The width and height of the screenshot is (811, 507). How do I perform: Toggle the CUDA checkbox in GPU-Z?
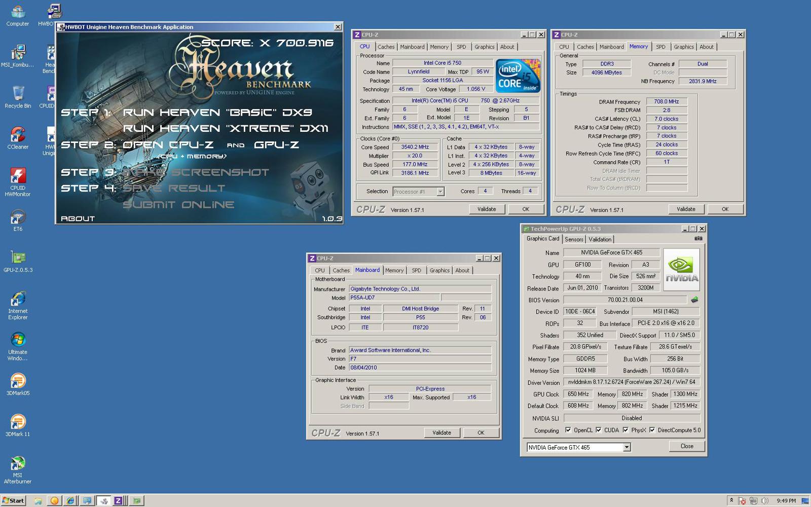[599, 430]
